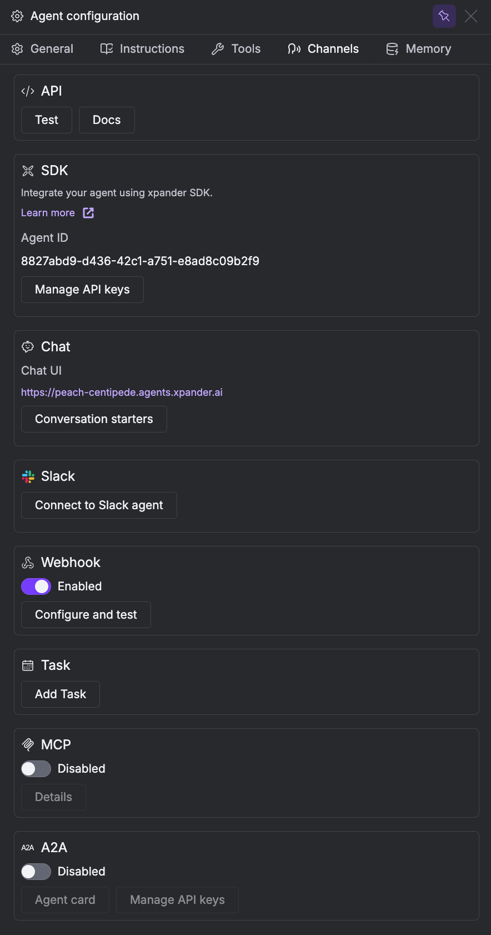This screenshot has height=935, width=491.
Task: Click the chat bubble icon beside Chat
Action: click(27, 346)
